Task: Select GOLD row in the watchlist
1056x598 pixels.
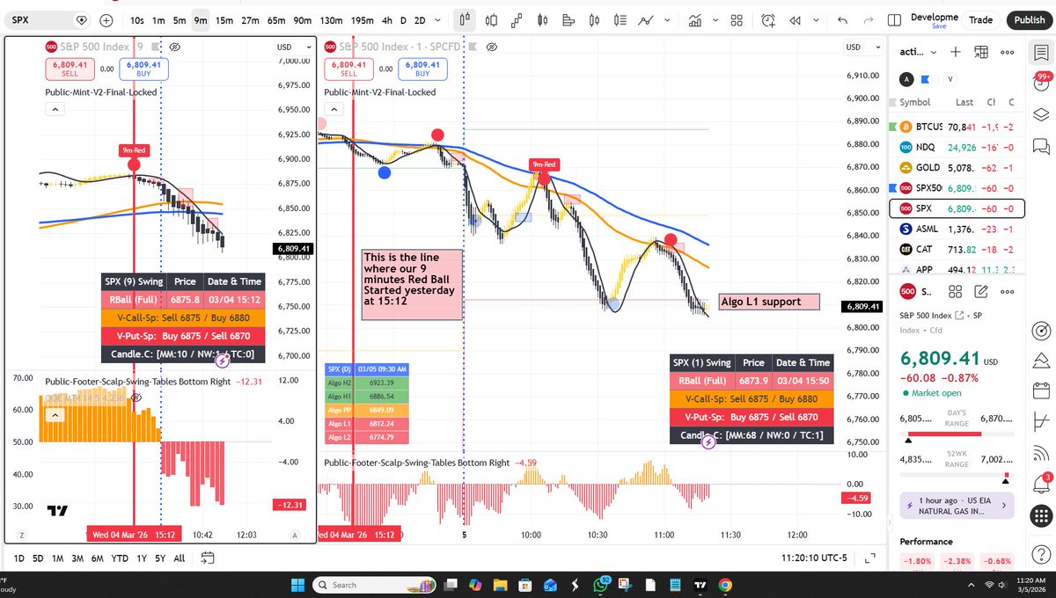Action: point(957,167)
